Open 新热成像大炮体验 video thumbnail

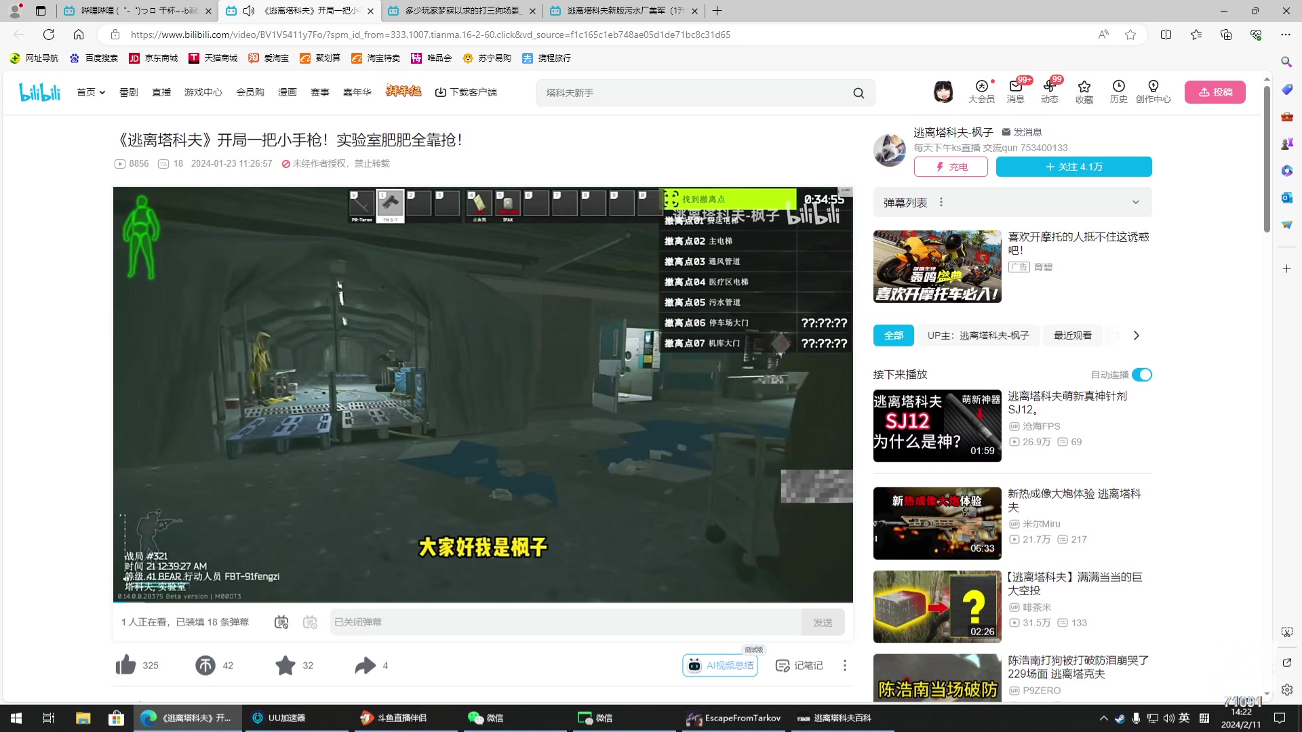[937, 523]
